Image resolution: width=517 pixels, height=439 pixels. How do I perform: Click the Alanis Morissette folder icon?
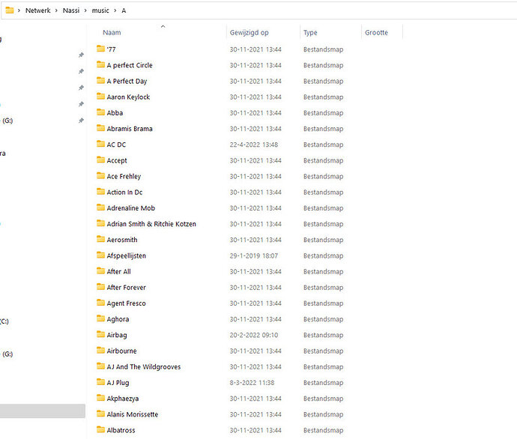[x=100, y=414]
